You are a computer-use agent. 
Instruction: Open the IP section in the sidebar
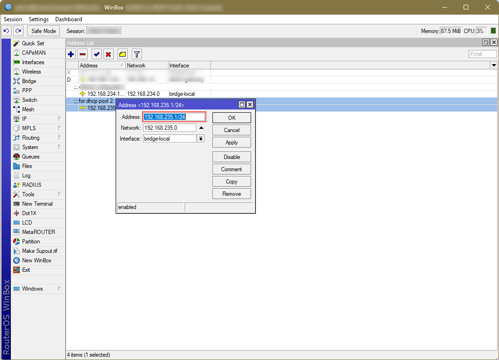pos(26,118)
